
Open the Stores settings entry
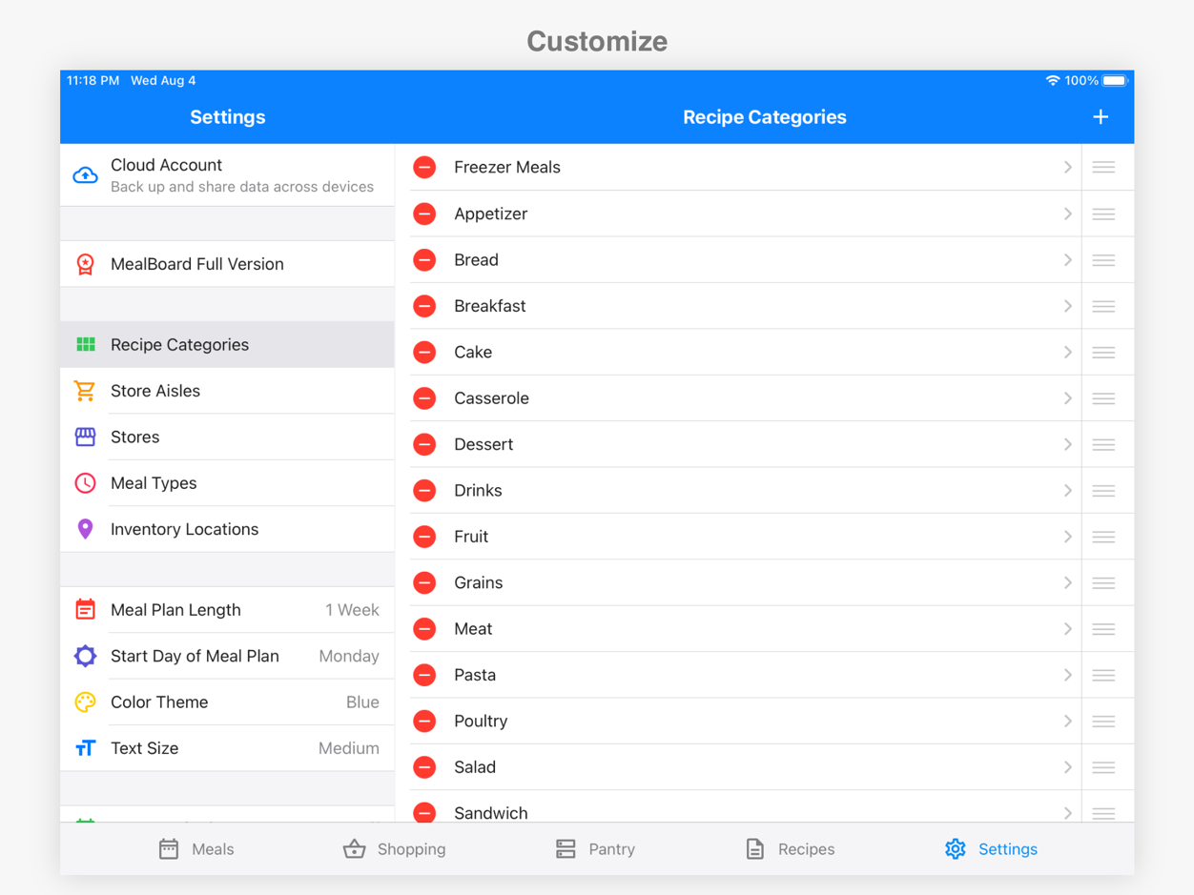coord(227,437)
